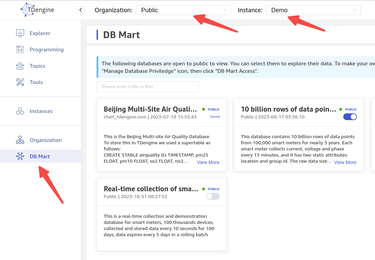Click the Tools wrench icon
This screenshot has width=375, height=260.
(20, 82)
